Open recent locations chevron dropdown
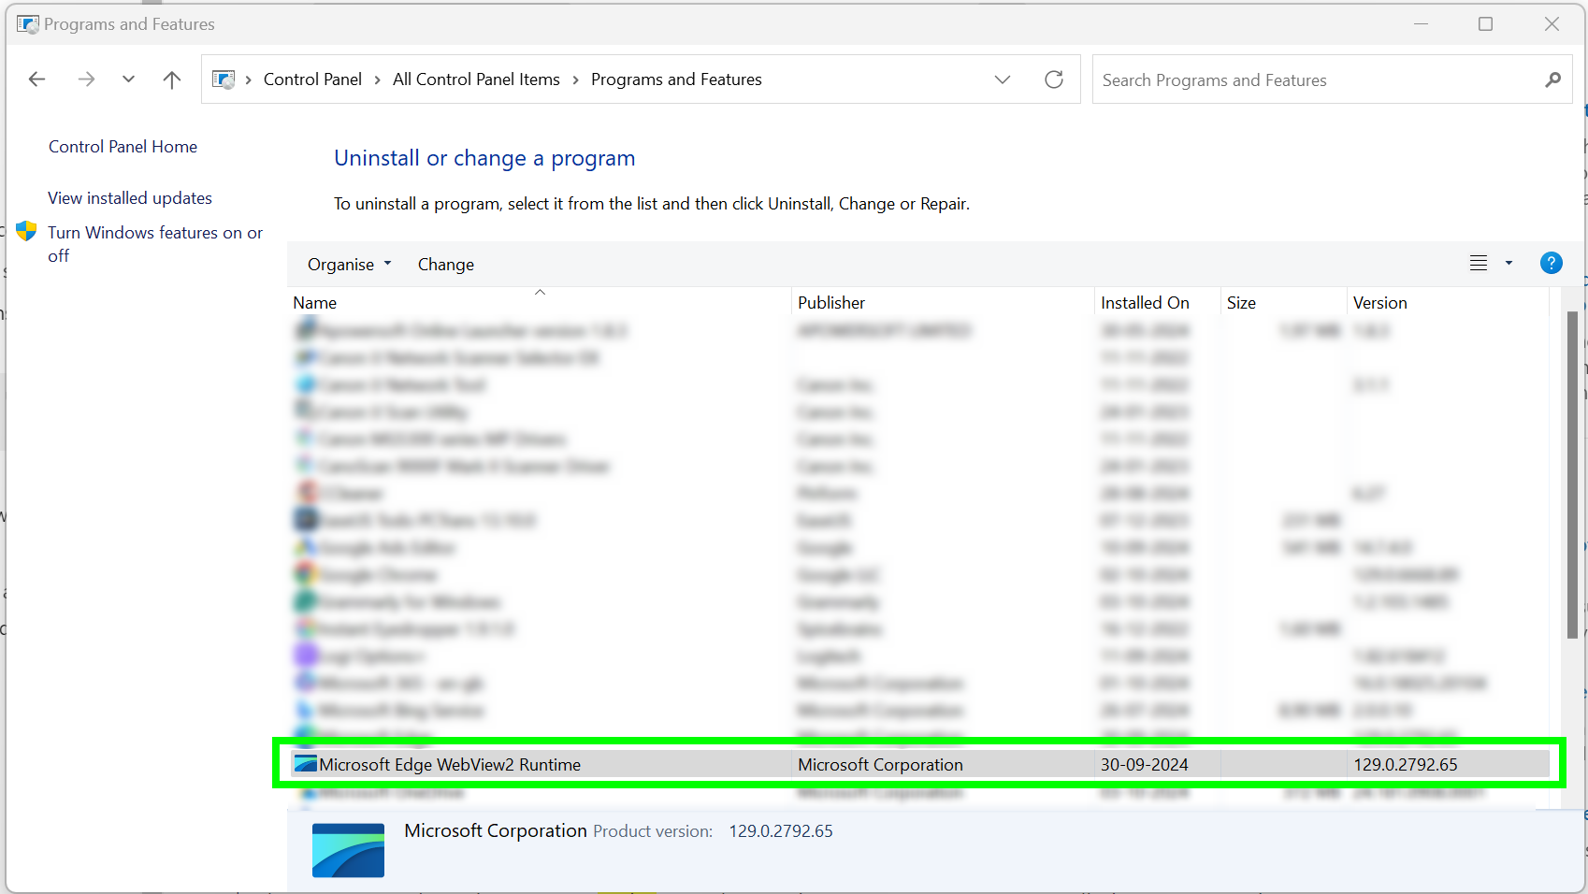Screen dimensions: 1588x894 click(x=128, y=79)
